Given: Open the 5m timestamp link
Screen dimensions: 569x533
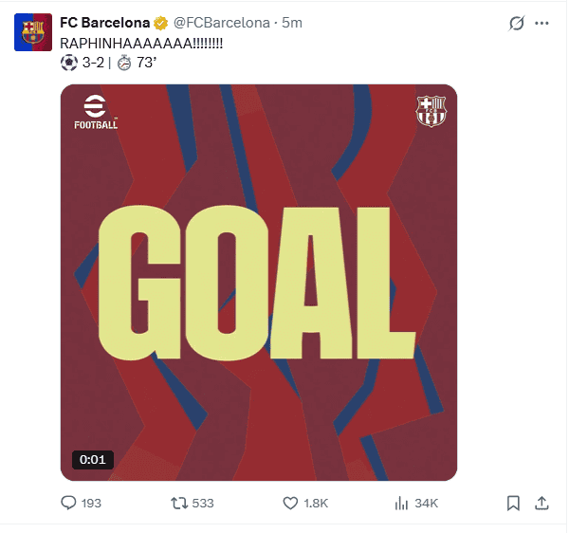Looking at the screenshot, I should (292, 23).
